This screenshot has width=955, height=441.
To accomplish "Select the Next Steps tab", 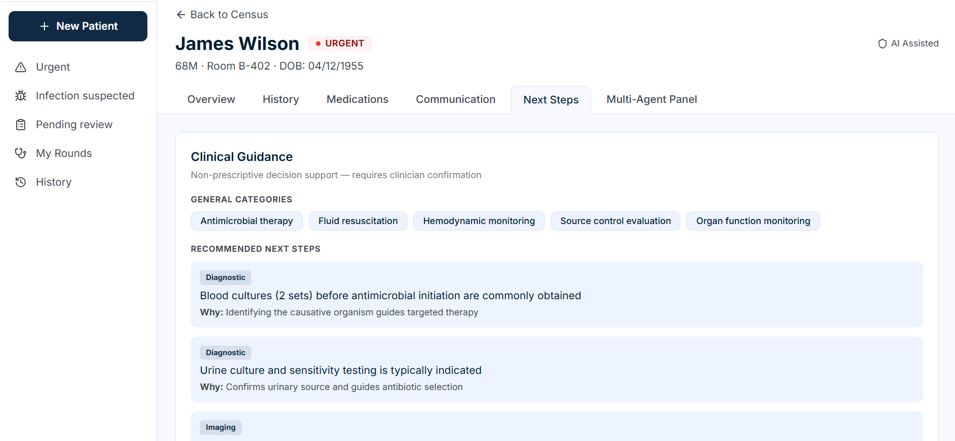I will coord(551,100).
